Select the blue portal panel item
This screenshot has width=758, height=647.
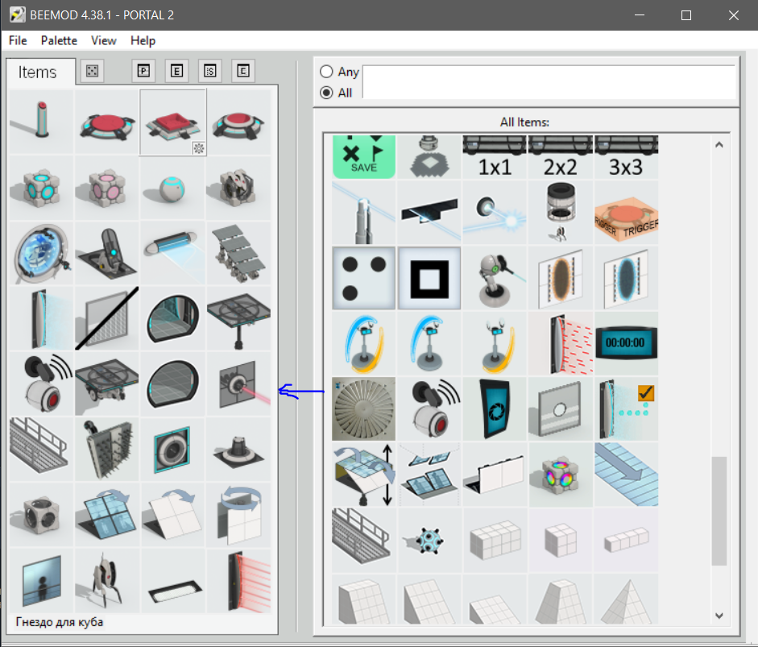coord(626,278)
